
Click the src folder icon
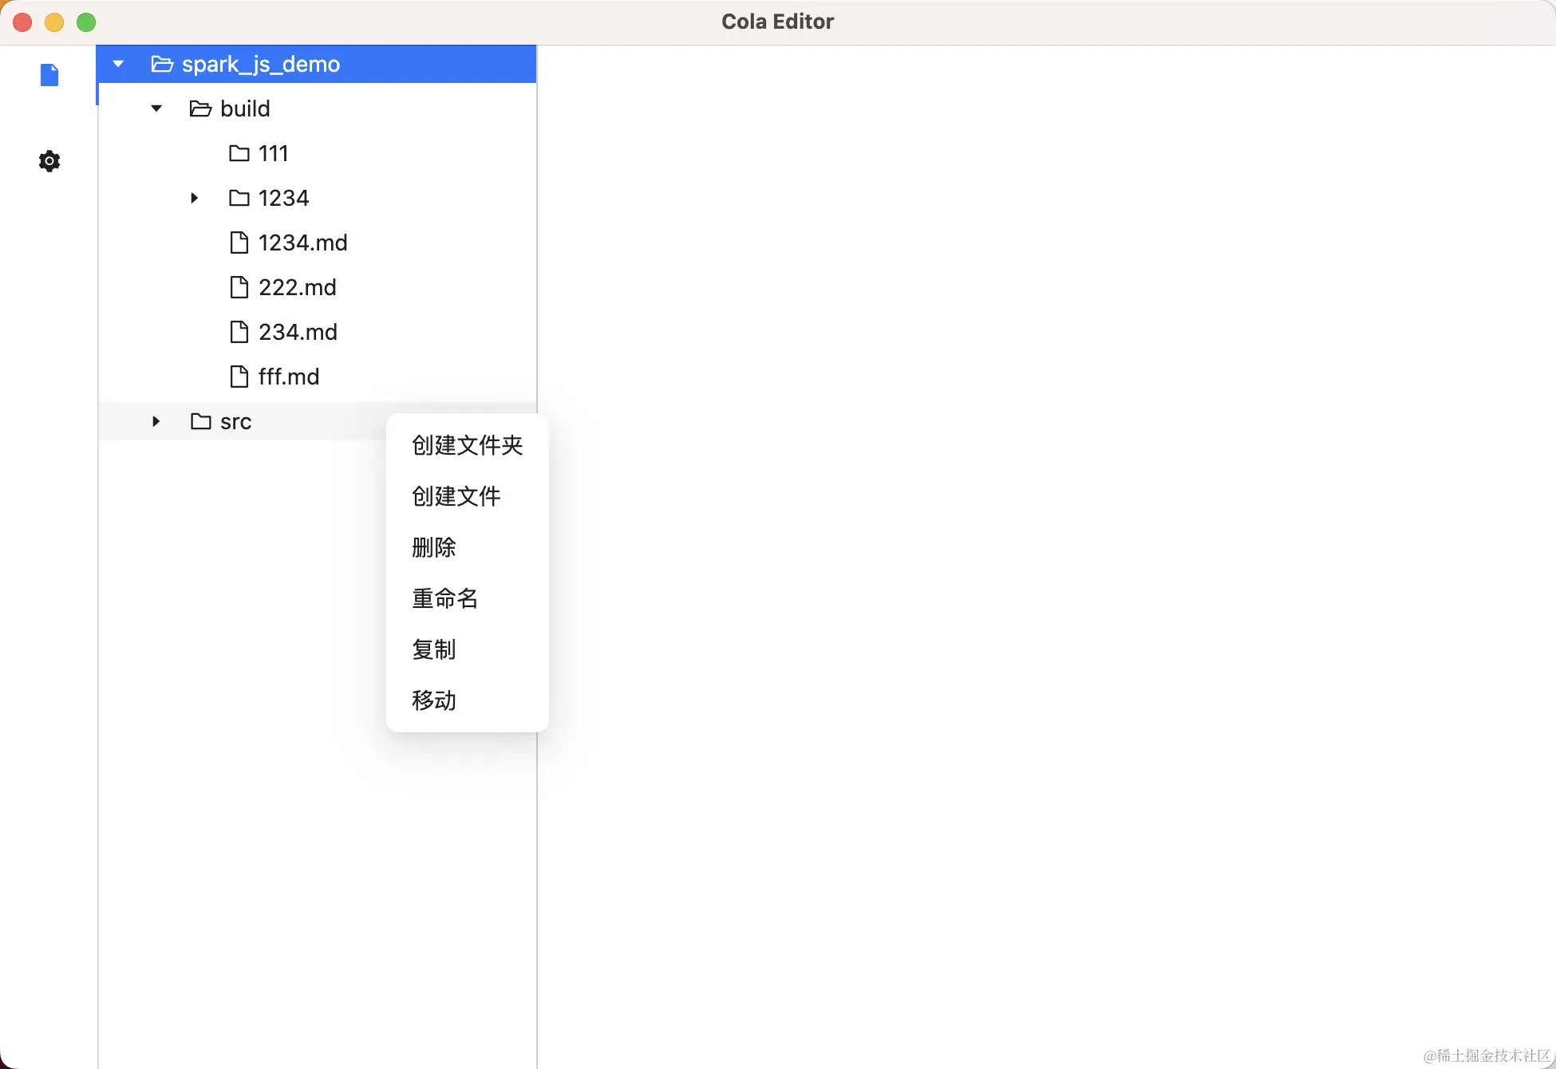(200, 421)
